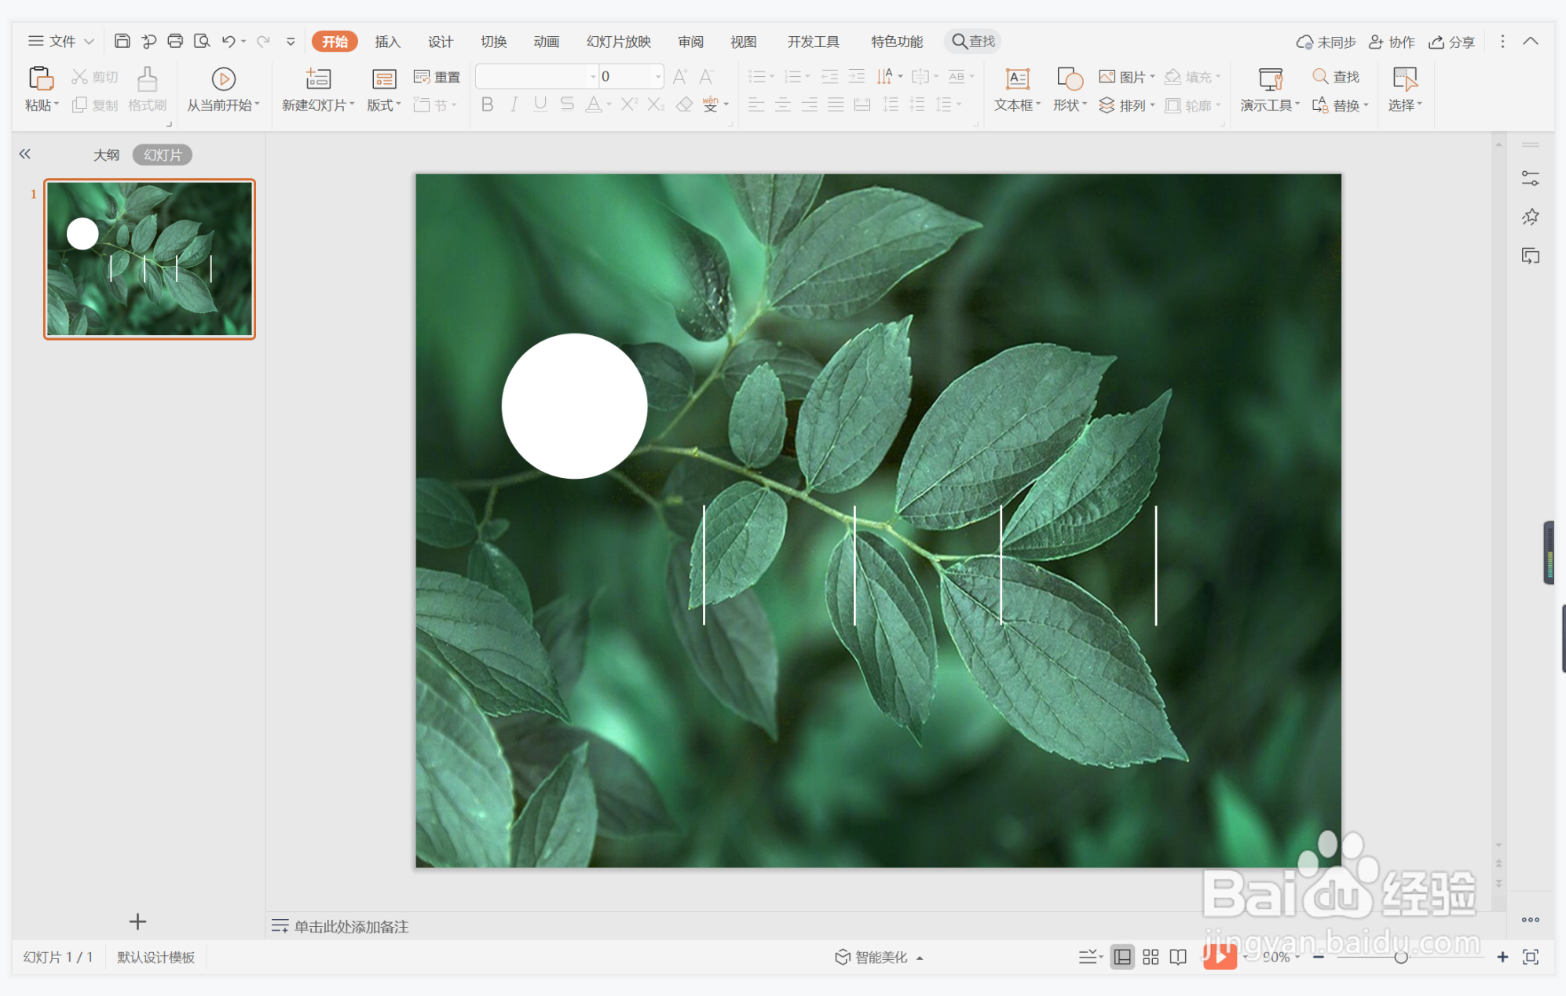Click the Print icon
Image resolution: width=1566 pixels, height=996 pixels.
click(175, 41)
